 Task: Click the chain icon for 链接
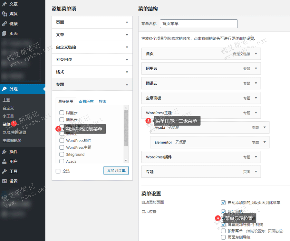tap(5, 24)
